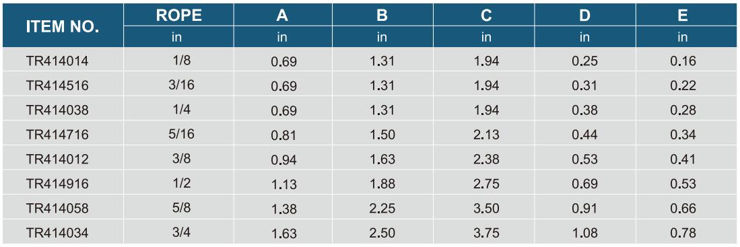The height and width of the screenshot is (247, 740).
Task: Select the ROPE column header
Action: tap(179, 15)
